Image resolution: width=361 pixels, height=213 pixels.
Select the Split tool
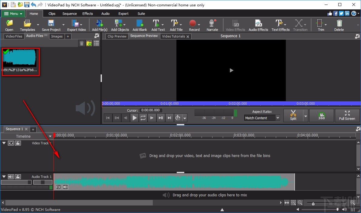pos(293,115)
